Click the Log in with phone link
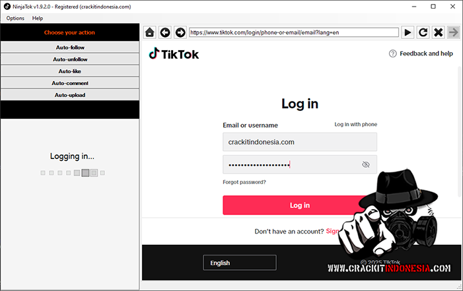 pos(355,124)
